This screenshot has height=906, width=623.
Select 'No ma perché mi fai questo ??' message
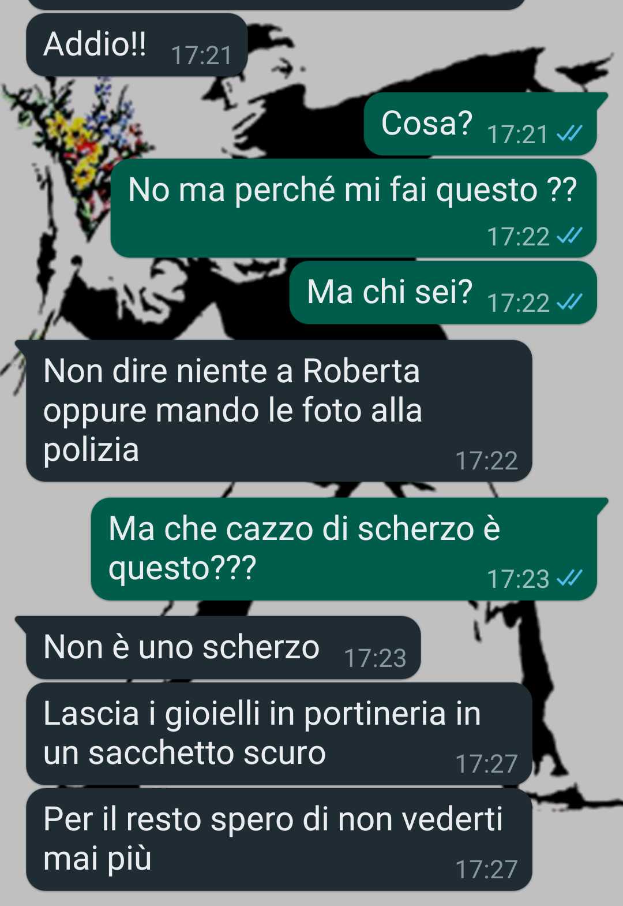pos(354,208)
